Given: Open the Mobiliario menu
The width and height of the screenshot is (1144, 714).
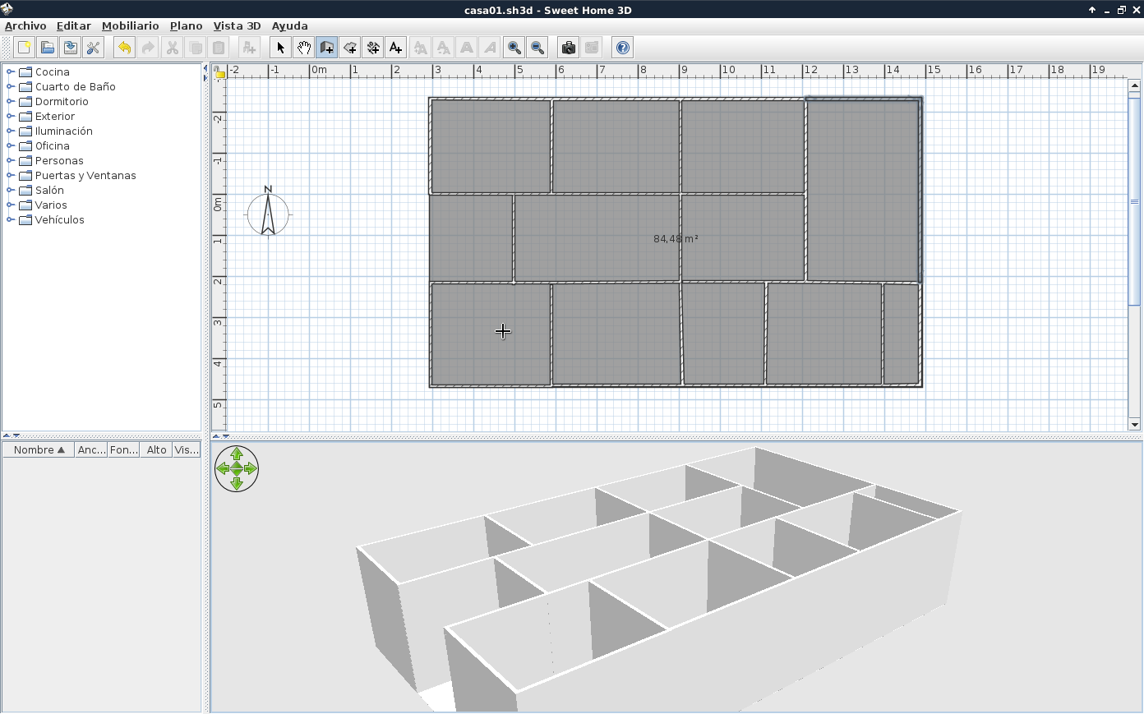Looking at the screenshot, I should (x=130, y=25).
